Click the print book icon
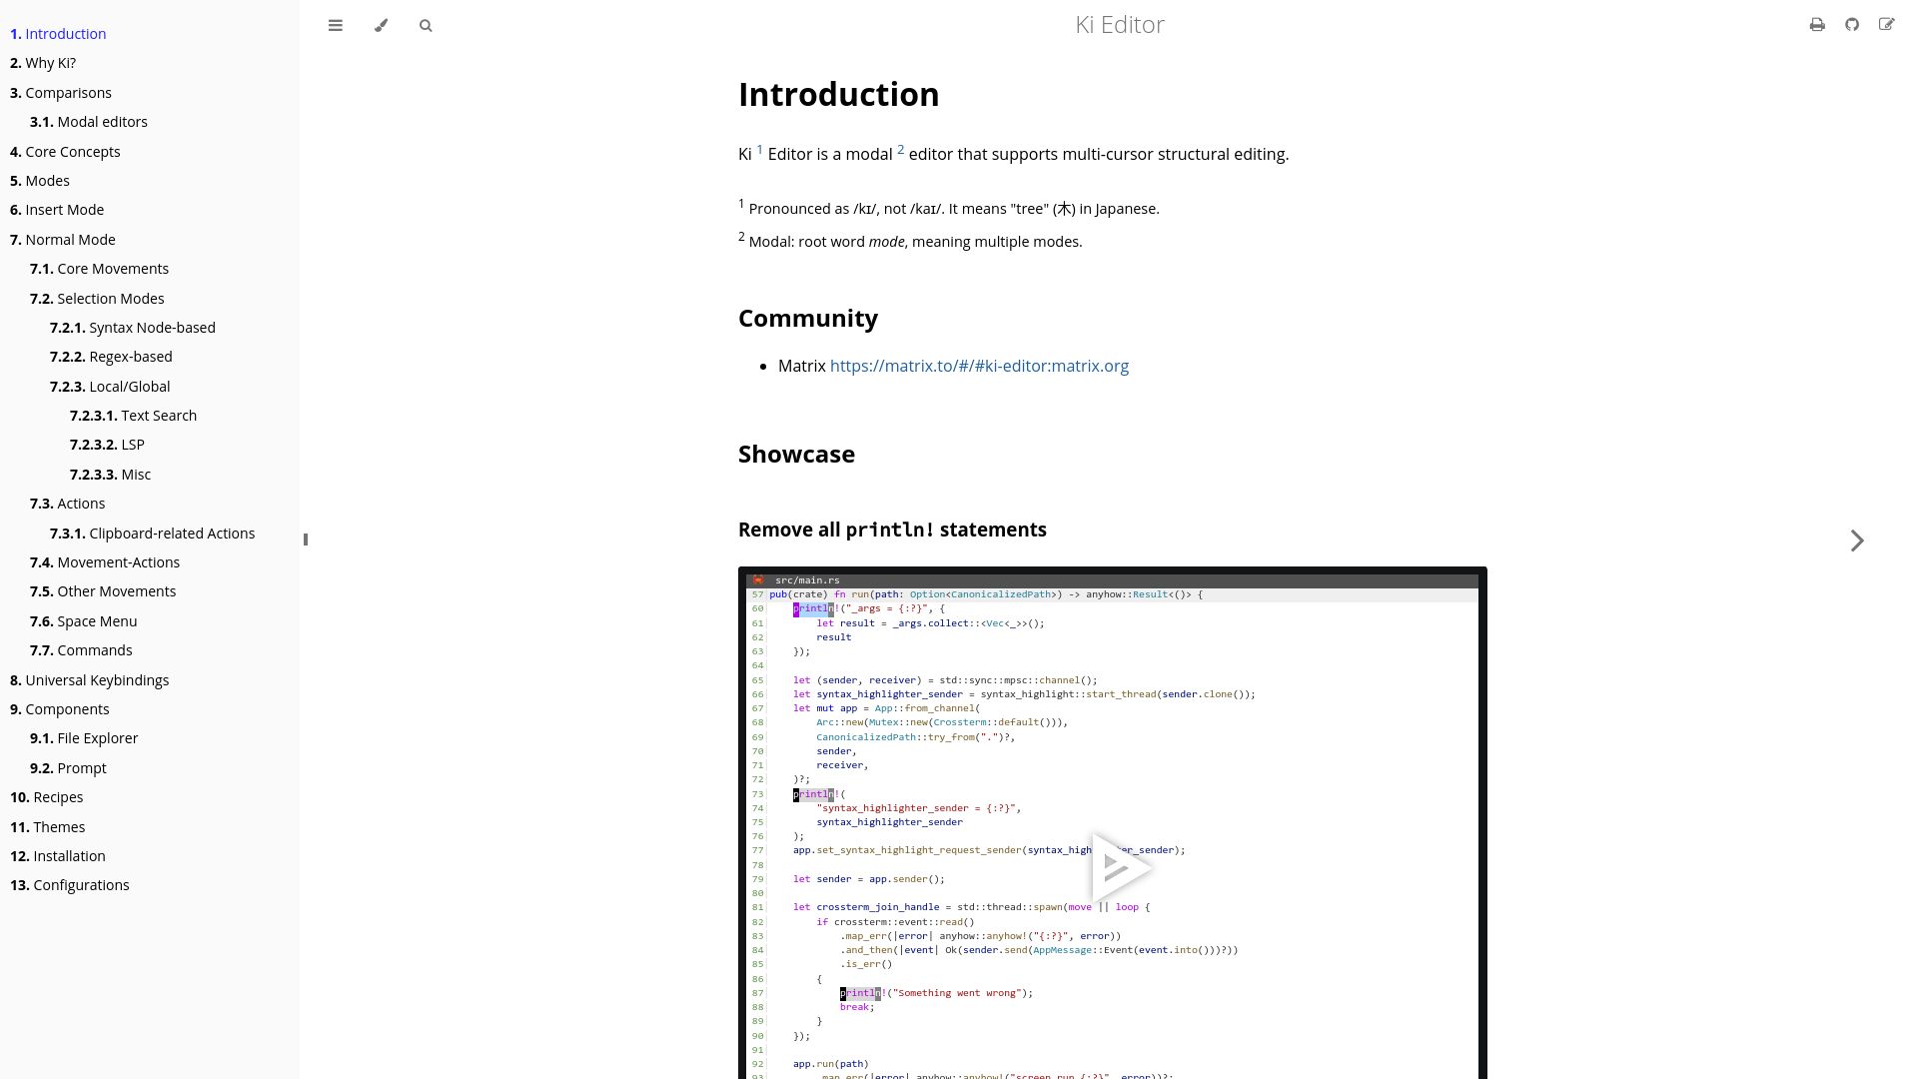Screen dimensions: 1918x1079 pyautogui.click(x=1817, y=25)
